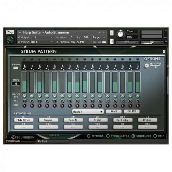Mute the instrument with M button
The width and height of the screenshot is (172, 172).
[112, 41]
